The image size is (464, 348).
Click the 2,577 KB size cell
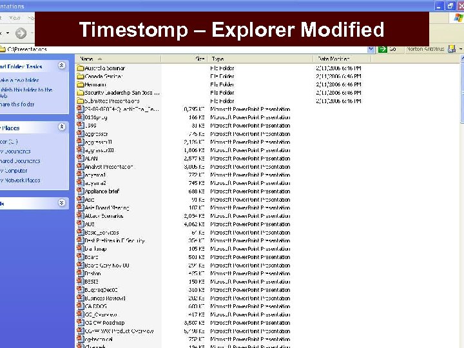(194, 159)
